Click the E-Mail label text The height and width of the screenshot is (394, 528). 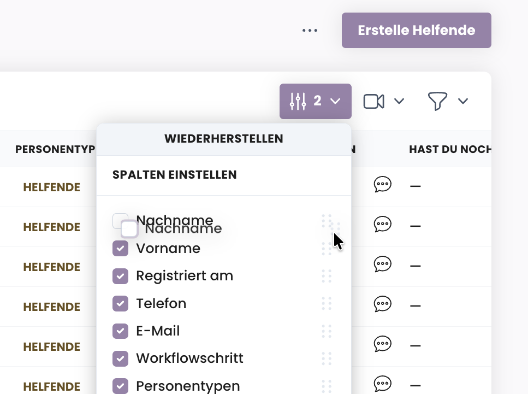[x=158, y=331]
